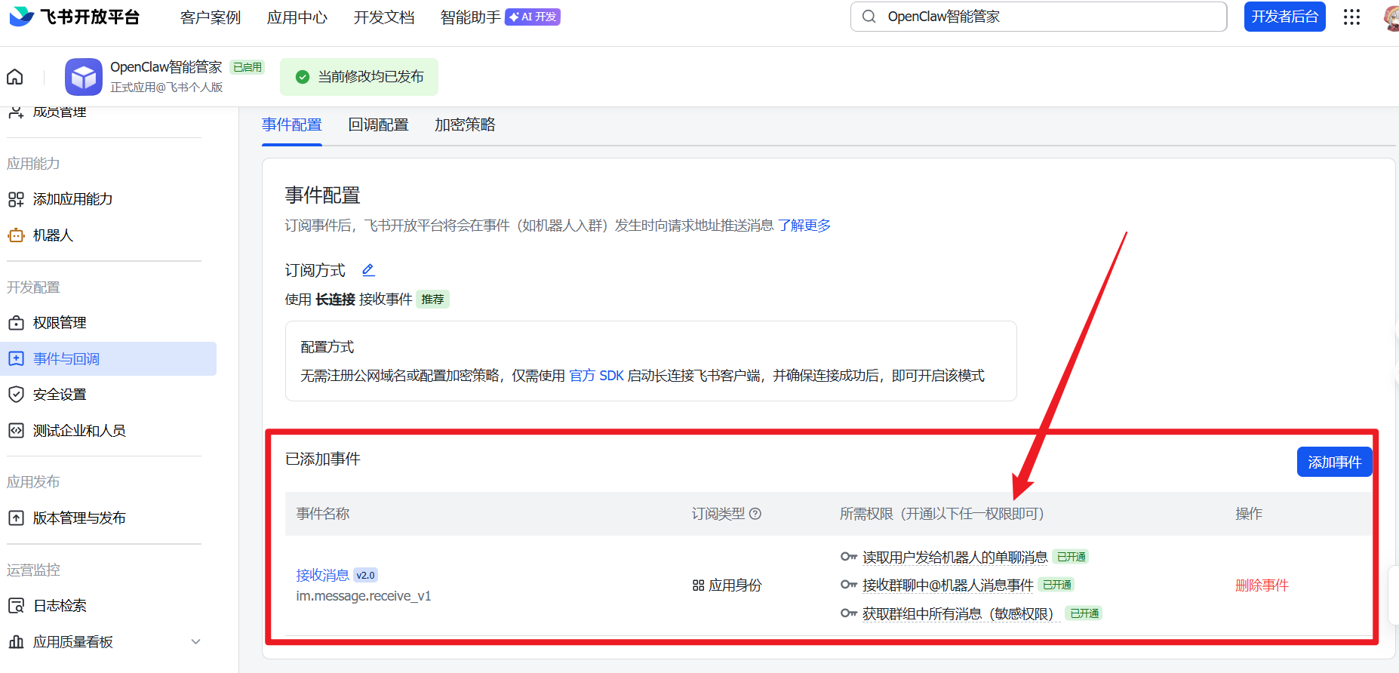Screen dimensions: 1399x673
Task: Edit 订阅方式 with the pencil icon
Action: coord(368,270)
